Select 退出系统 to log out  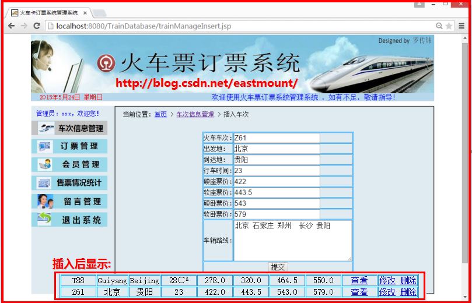coord(69,220)
